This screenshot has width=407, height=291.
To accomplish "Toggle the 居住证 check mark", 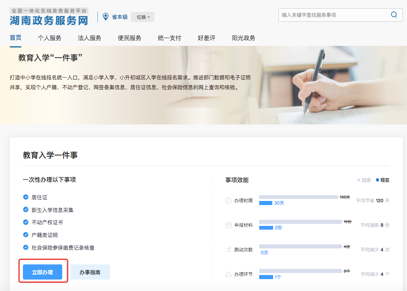I will pos(26,197).
